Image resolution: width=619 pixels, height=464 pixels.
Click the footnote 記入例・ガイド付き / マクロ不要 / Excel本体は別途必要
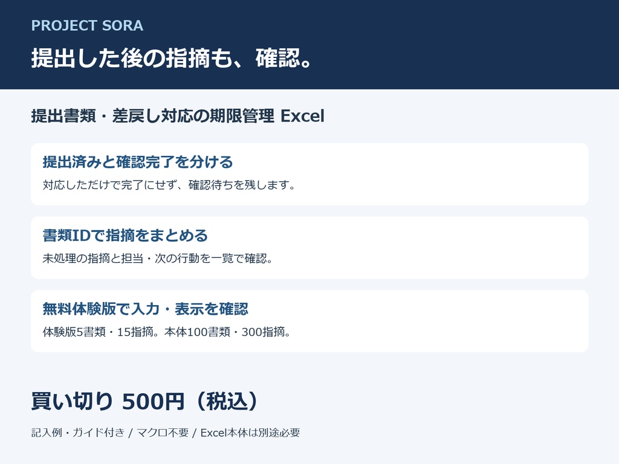point(166,433)
